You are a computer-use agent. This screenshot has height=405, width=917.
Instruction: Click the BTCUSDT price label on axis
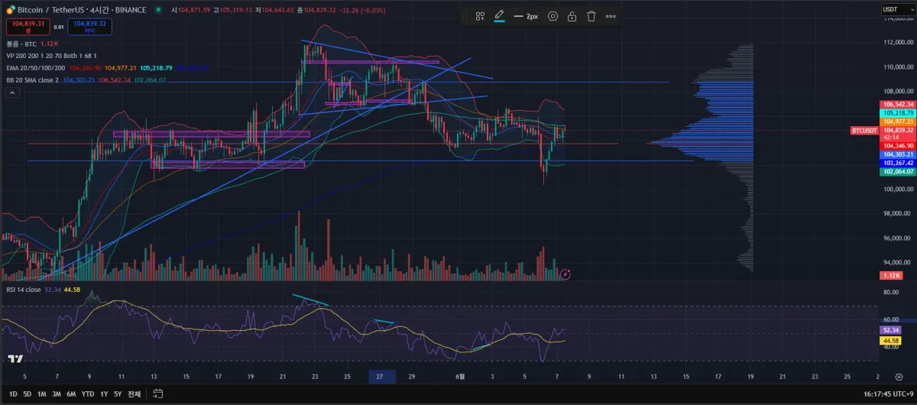point(865,130)
